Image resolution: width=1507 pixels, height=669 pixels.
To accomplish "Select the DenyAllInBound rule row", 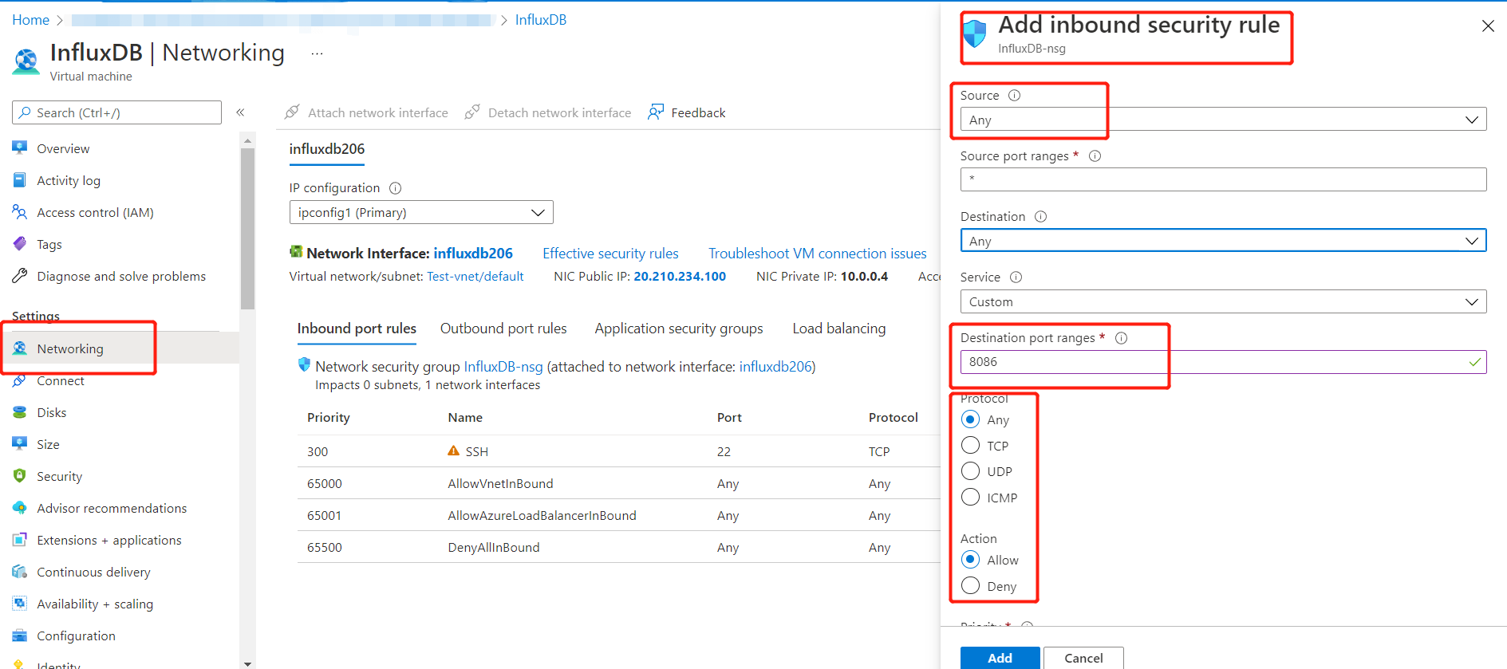I will coord(618,547).
